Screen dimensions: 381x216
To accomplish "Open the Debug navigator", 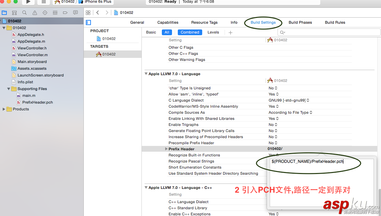I will pos(55,12).
